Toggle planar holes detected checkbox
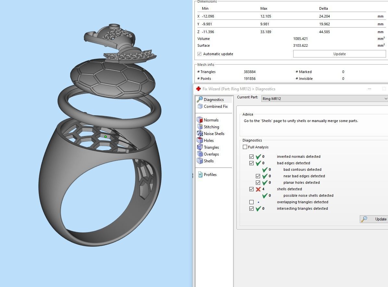 [x=258, y=182]
